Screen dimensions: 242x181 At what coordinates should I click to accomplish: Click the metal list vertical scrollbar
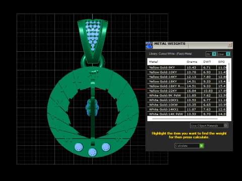[229, 73]
